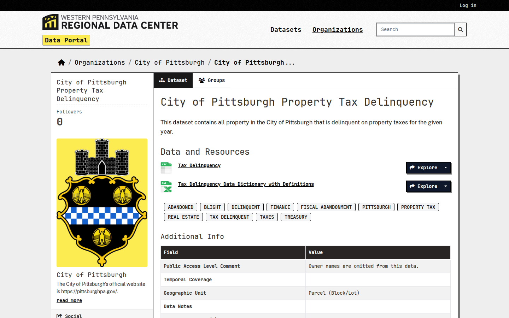Click the Field column header
The width and height of the screenshot is (509, 318).
[x=233, y=253]
